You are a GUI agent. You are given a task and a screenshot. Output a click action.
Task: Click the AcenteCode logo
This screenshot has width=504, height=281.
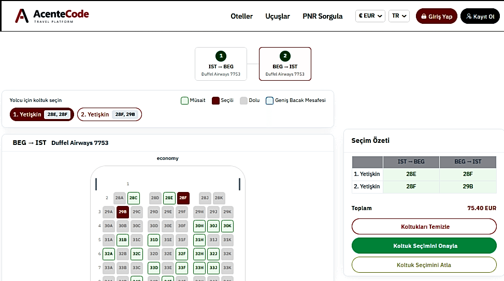52,16
